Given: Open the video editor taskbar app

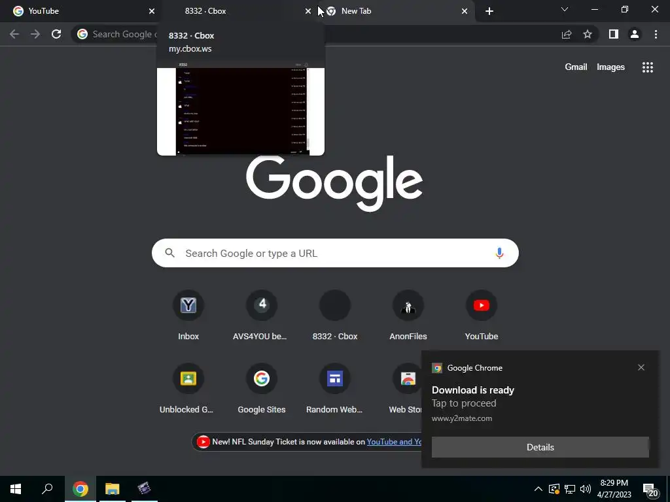Looking at the screenshot, I should tap(145, 489).
